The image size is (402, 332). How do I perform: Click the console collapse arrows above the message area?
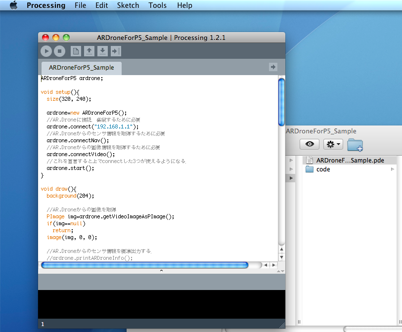[280, 271]
